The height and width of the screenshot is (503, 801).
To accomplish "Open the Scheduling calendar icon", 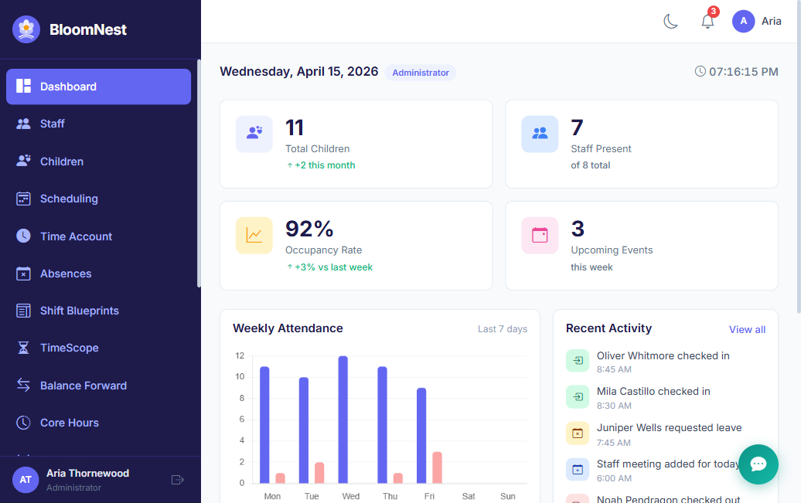I will coord(26,199).
